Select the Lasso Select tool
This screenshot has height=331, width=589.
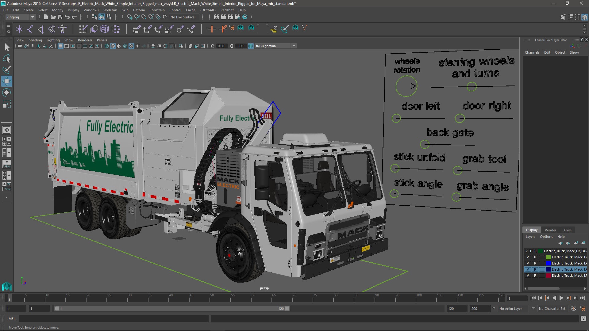coord(7,59)
